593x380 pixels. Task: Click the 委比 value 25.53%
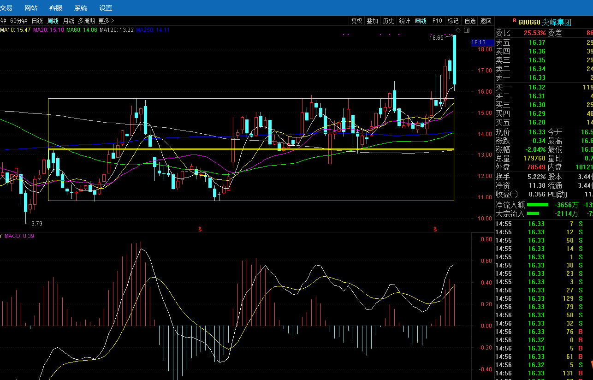click(x=534, y=33)
